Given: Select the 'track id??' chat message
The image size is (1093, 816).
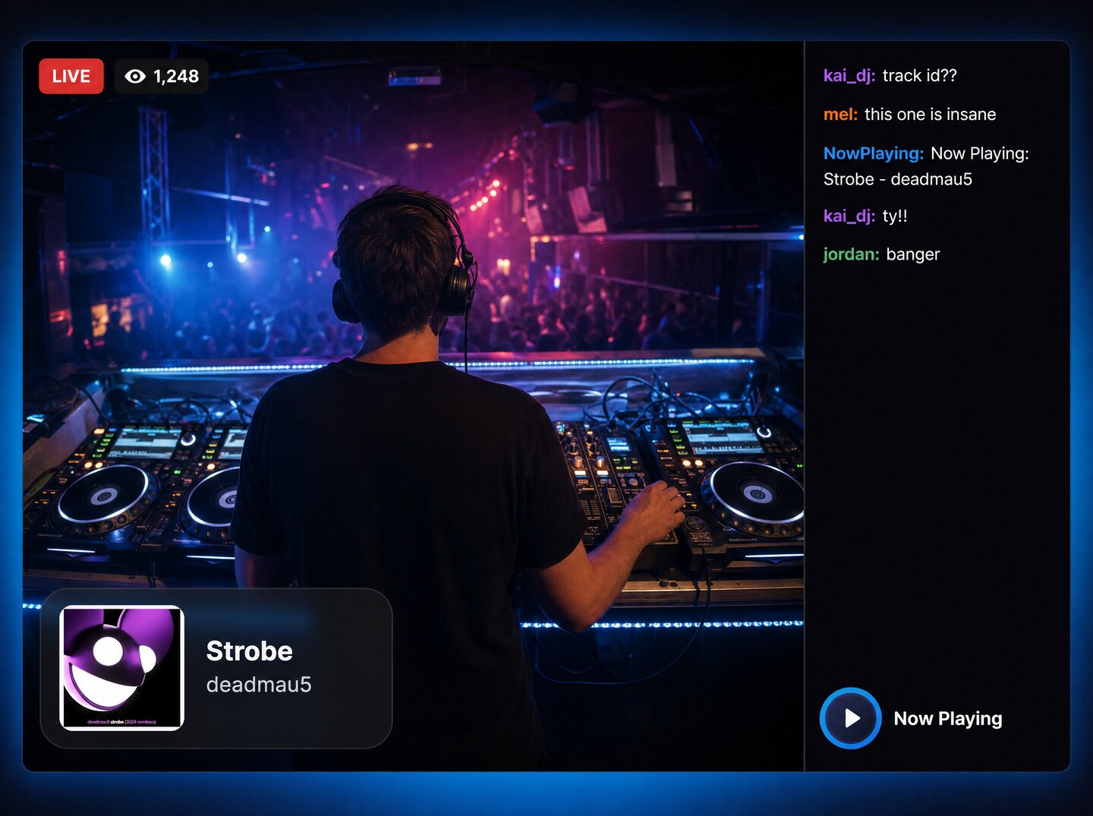Looking at the screenshot, I should point(920,76).
